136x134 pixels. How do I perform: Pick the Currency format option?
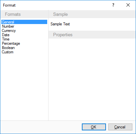[x=24, y=31]
